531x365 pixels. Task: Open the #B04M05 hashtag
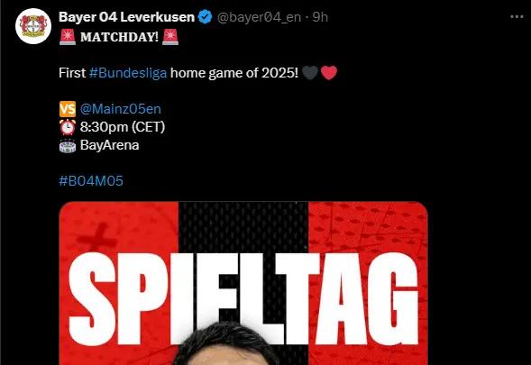tap(91, 181)
